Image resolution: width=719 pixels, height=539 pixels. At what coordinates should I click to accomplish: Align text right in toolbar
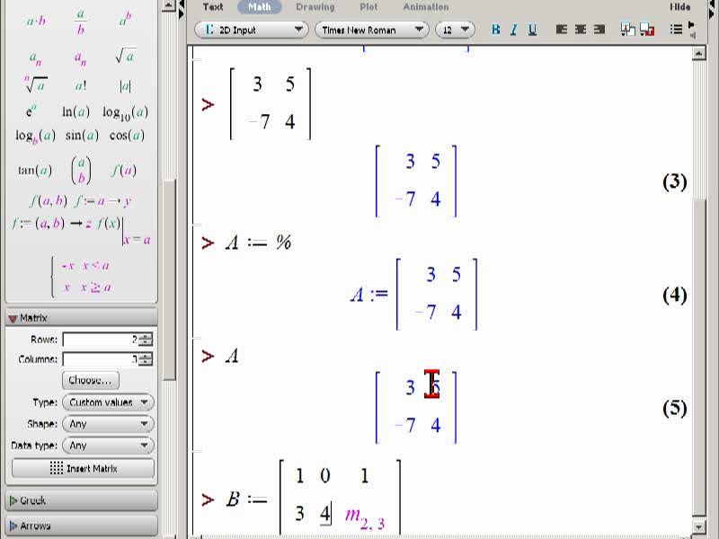599,30
